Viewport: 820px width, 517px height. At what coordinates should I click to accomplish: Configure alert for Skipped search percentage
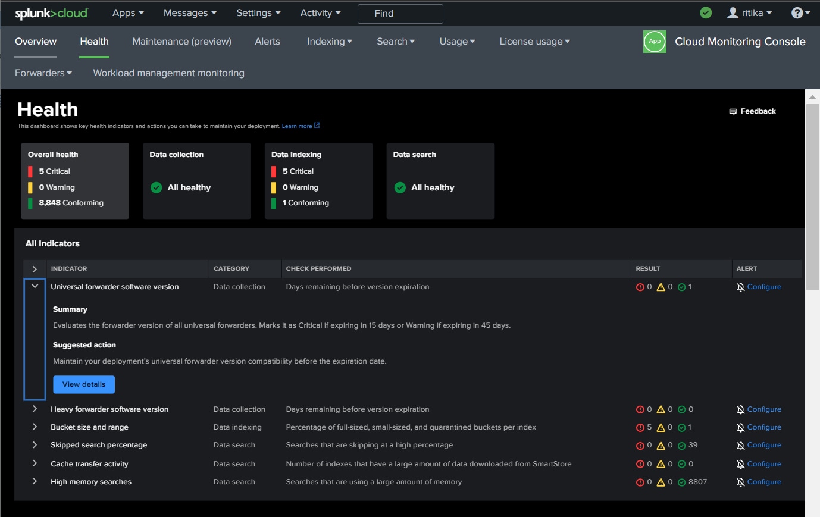tap(764, 445)
